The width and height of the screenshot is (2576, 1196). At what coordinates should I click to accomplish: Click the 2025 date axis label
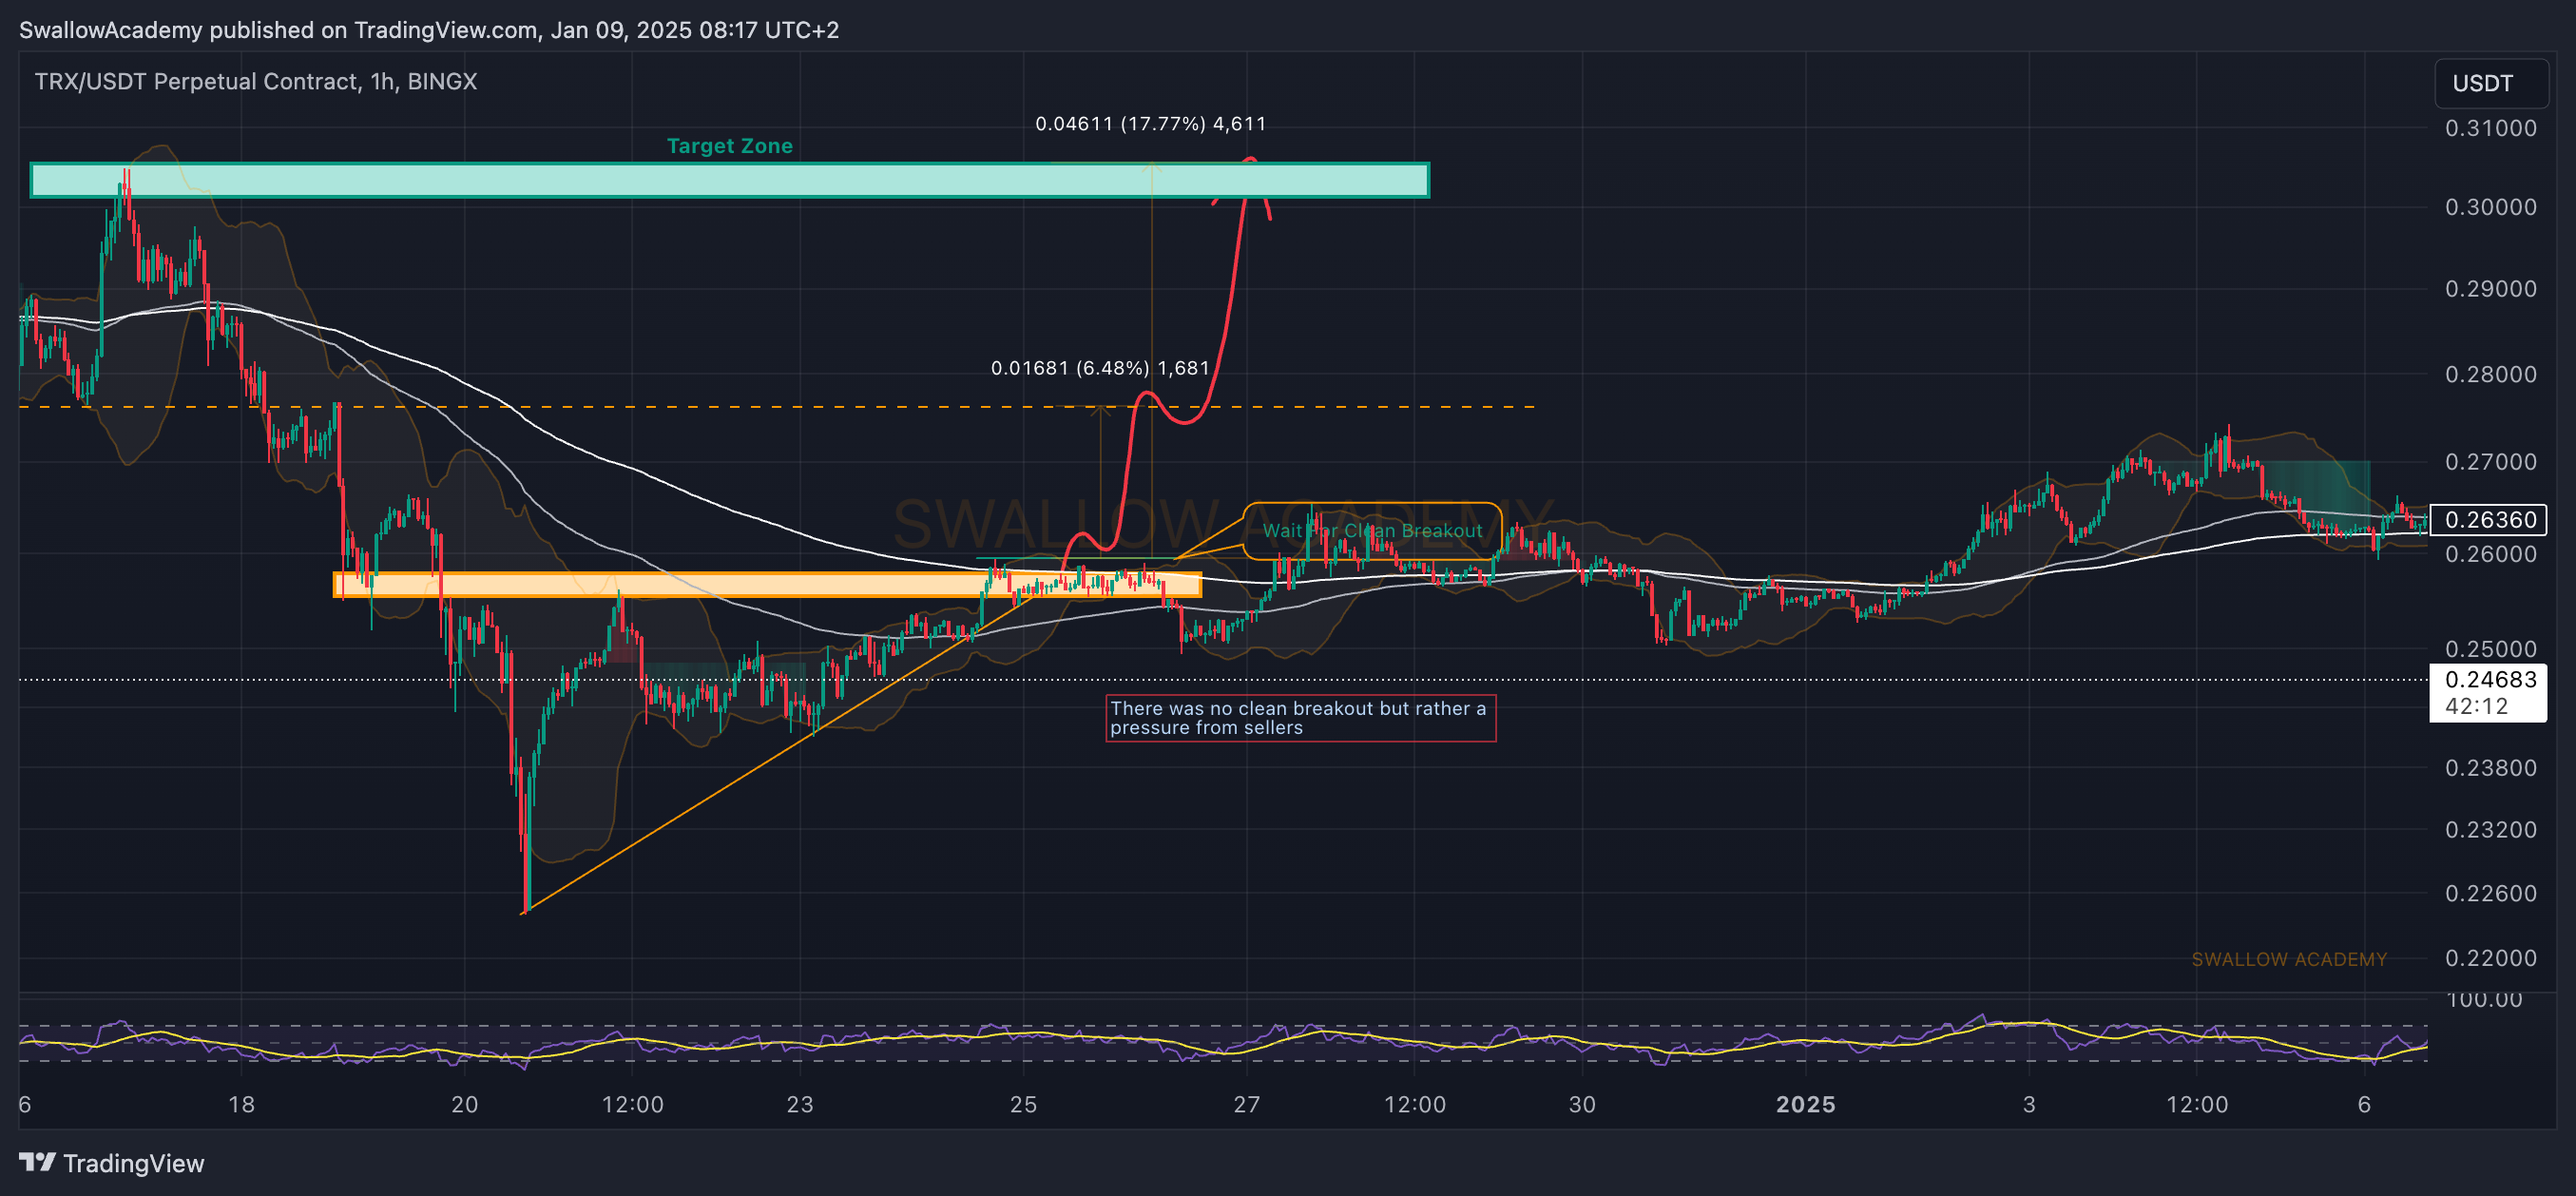(1805, 1104)
